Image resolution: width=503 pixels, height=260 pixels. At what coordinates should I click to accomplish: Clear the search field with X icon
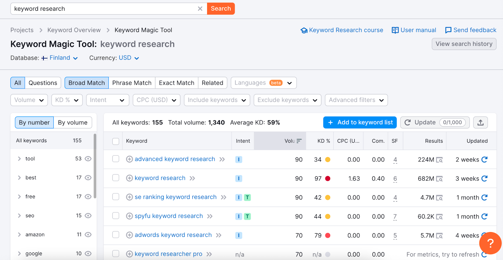coord(200,9)
